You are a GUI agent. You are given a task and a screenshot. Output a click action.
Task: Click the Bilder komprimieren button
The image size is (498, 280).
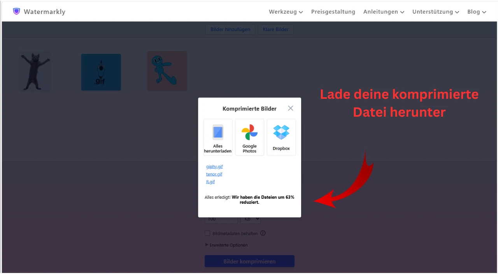click(249, 261)
